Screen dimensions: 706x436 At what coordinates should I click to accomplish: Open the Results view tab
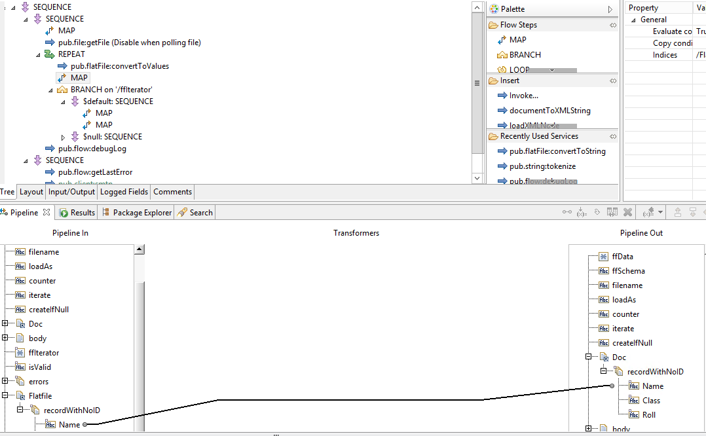(x=77, y=212)
